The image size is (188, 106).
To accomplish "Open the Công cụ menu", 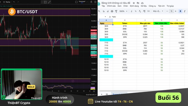I will point(152,6).
